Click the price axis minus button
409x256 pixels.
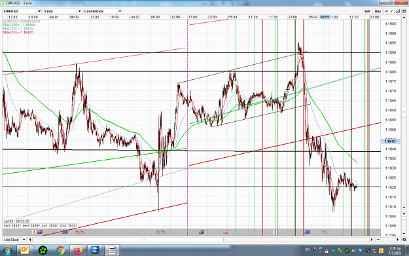click(x=404, y=233)
